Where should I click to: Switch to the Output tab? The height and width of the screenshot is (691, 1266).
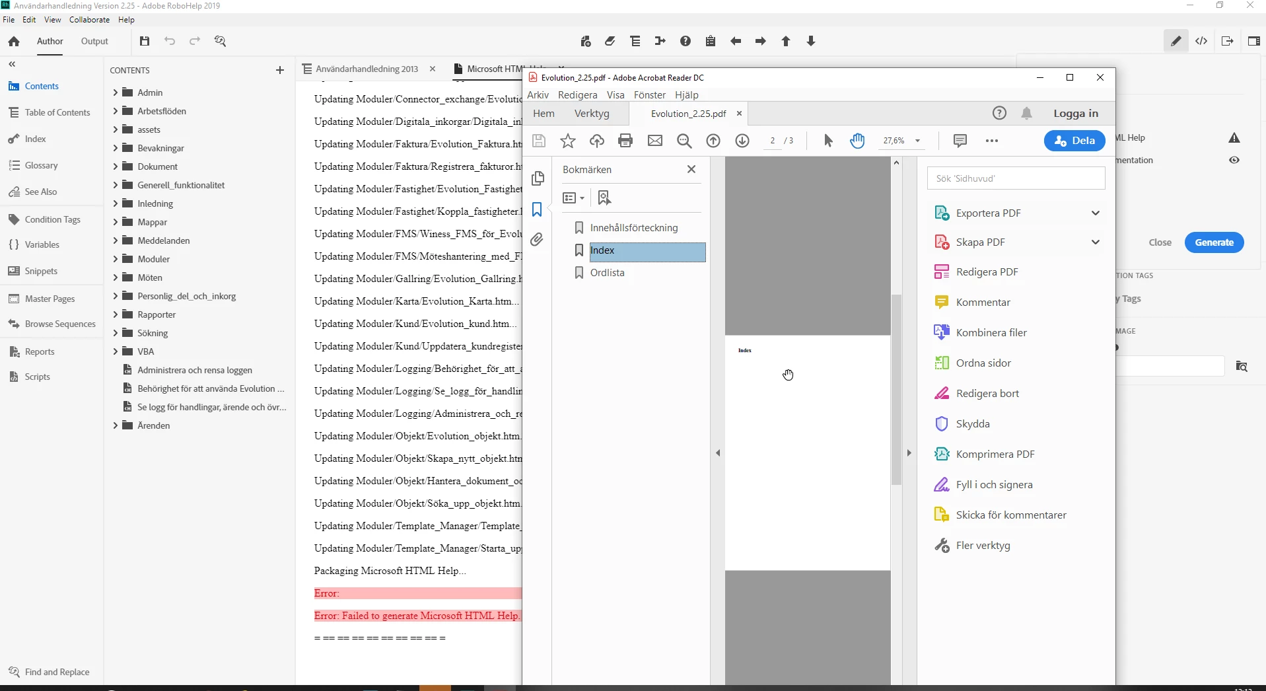94,41
